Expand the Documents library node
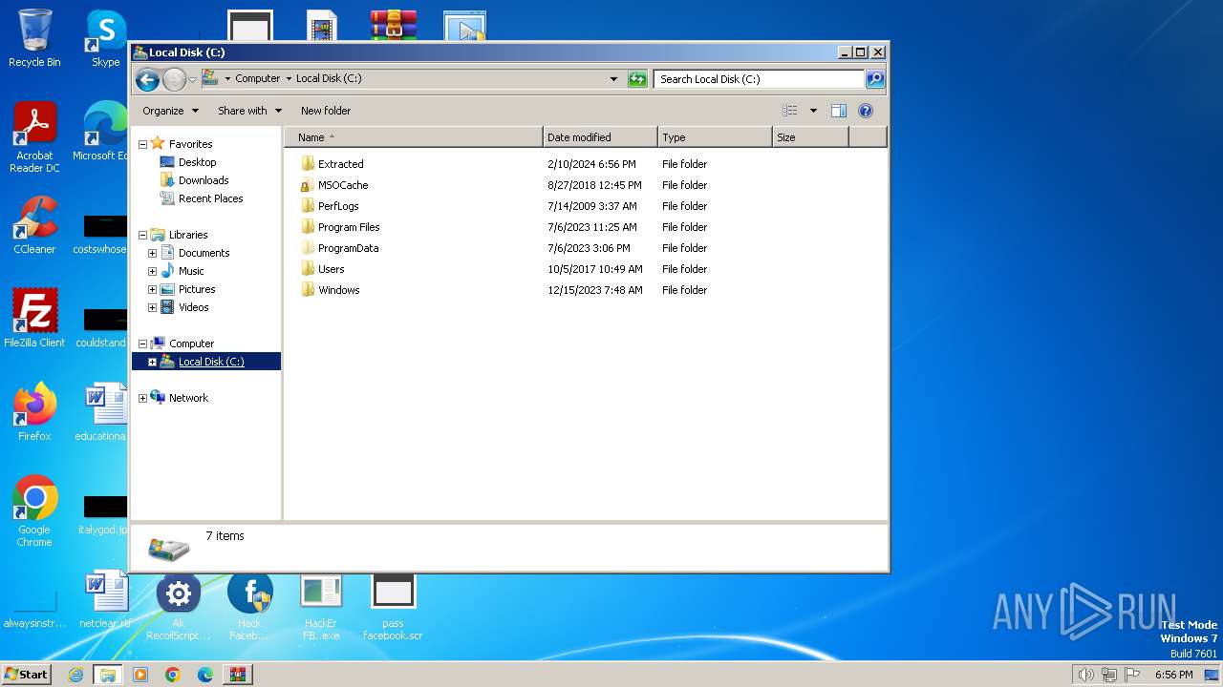The width and height of the screenshot is (1223, 687). (152, 253)
